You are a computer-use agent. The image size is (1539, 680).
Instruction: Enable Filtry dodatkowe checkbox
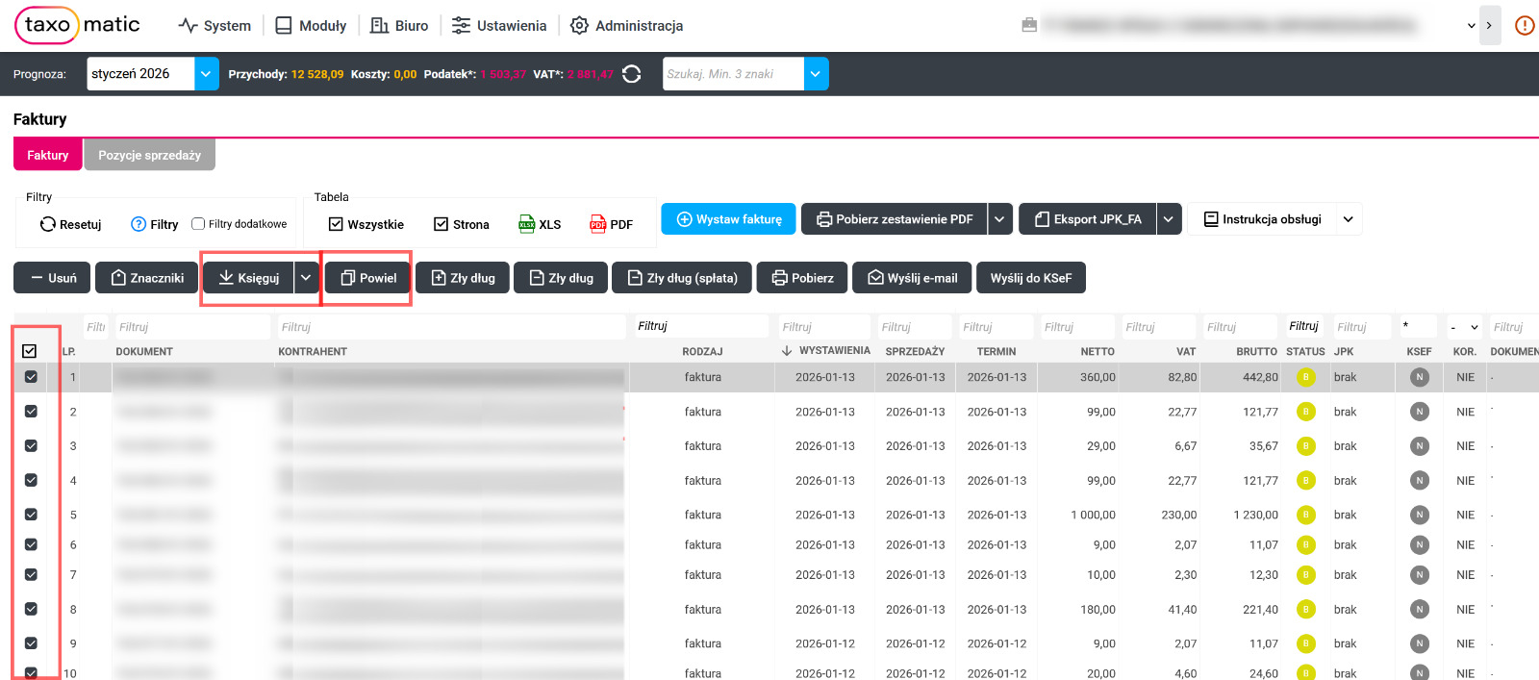[x=198, y=224]
